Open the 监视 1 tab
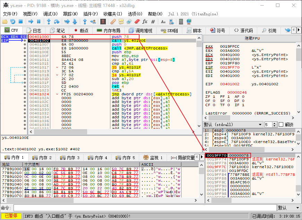Image resolution: width=302 pixels, height=220 pixels. (153, 158)
